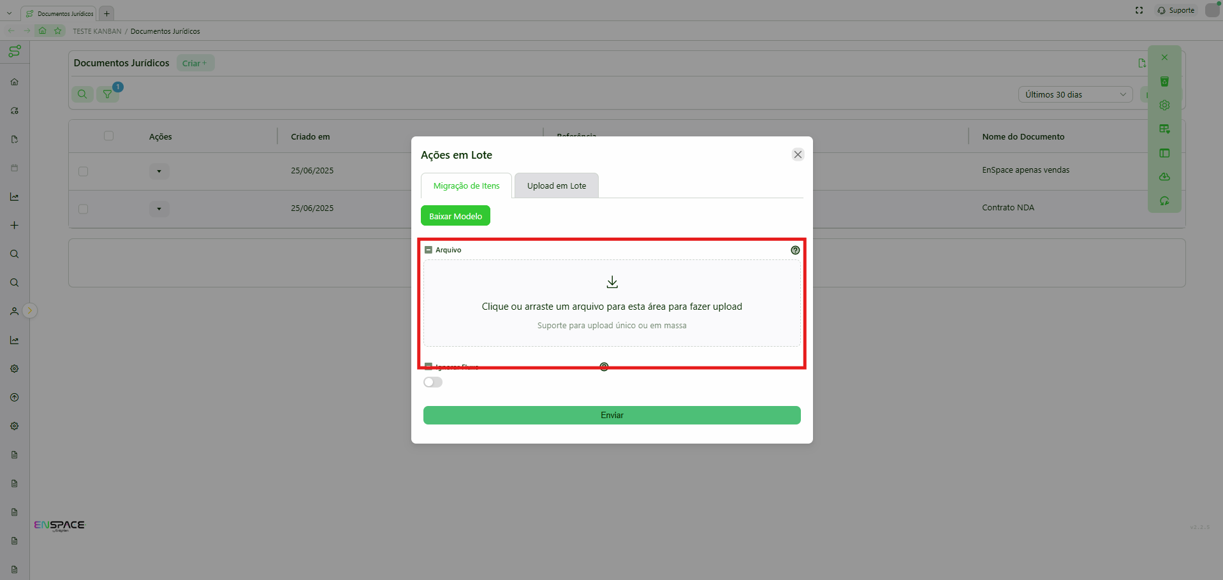This screenshot has width=1223, height=580.
Task: Click the Ações column header
Action: click(161, 136)
